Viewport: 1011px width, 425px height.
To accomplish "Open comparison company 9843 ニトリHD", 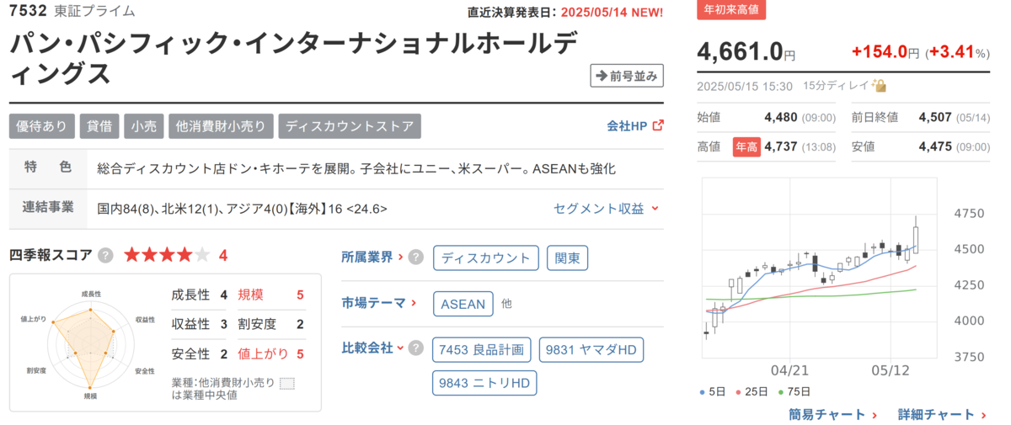I will point(484,383).
